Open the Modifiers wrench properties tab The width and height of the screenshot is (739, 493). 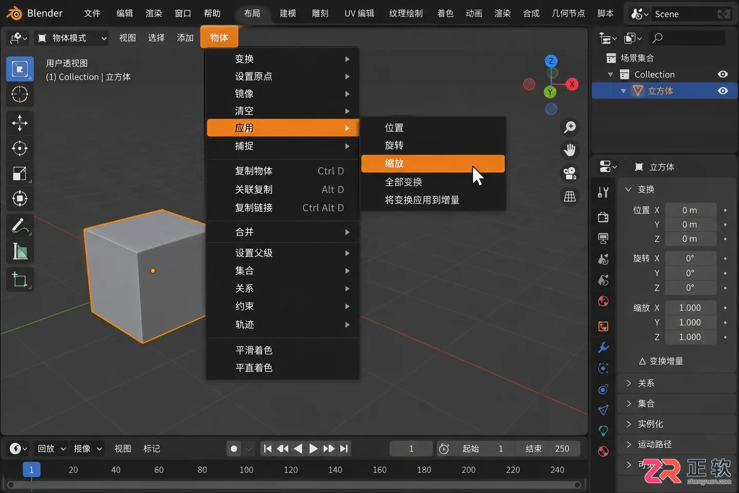(x=604, y=348)
